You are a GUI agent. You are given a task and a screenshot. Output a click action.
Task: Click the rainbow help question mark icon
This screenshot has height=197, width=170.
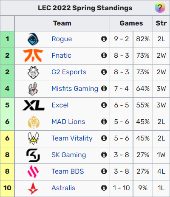(160, 8)
